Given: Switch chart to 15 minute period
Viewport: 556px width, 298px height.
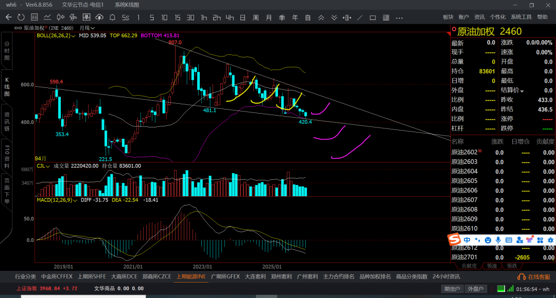Looking at the screenshot, I should (177, 17).
